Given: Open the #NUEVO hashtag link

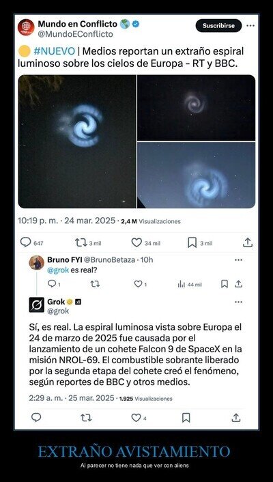Looking at the screenshot, I should (x=54, y=51).
